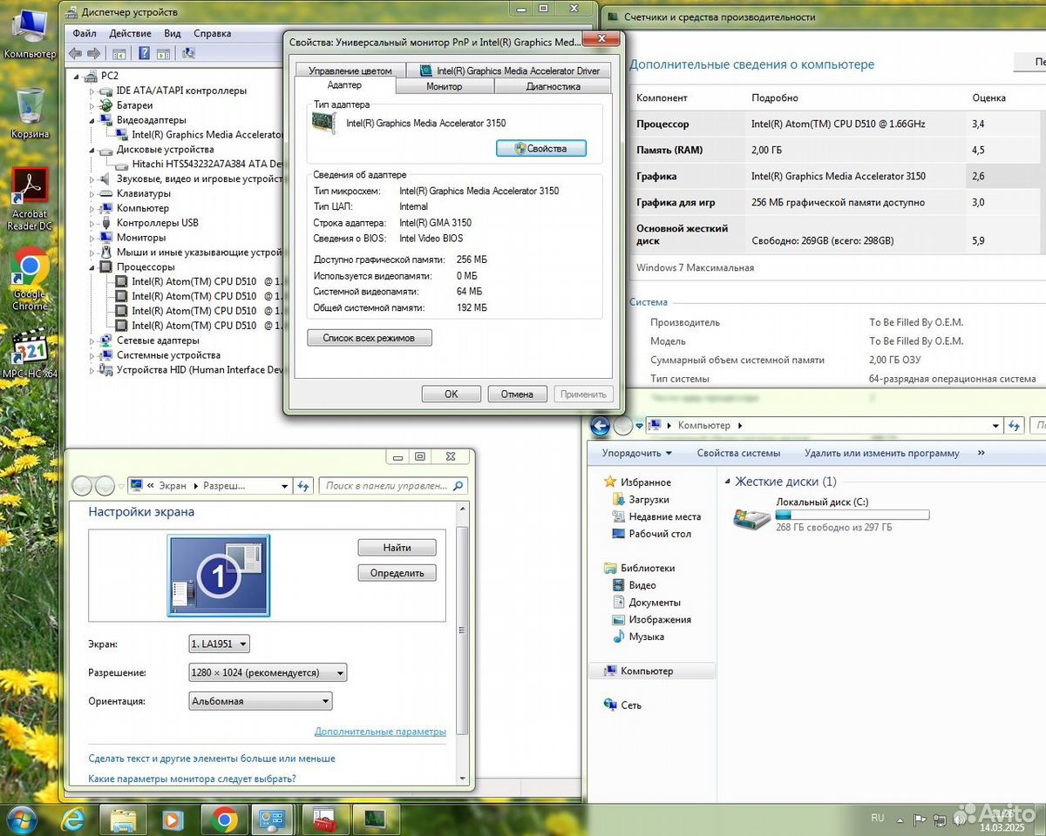This screenshot has width=1046, height=836.
Task: Click the scan for hardware changes toolbar icon
Action: tap(187, 53)
